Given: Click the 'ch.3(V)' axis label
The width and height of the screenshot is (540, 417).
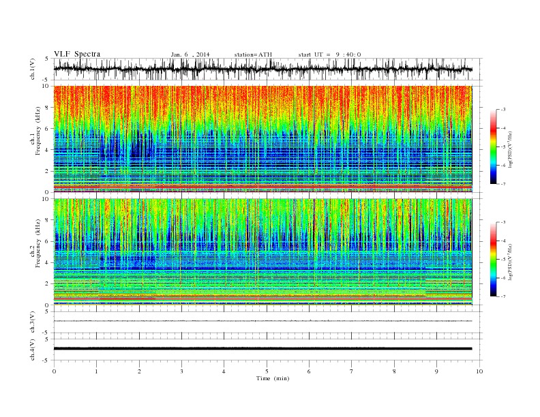Looking at the screenshot, I should pyautogui.click(x=33, y=322).
